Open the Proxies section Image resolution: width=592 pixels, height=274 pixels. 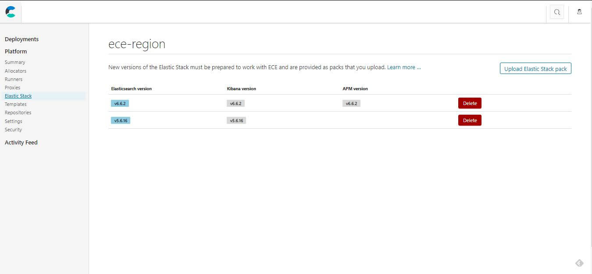tap(12, 87)
